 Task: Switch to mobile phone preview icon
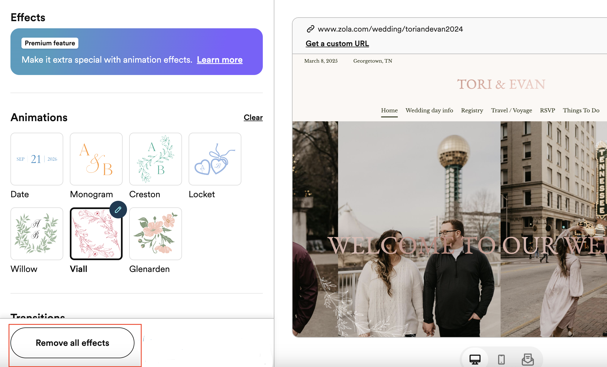(x=501, y=359)
